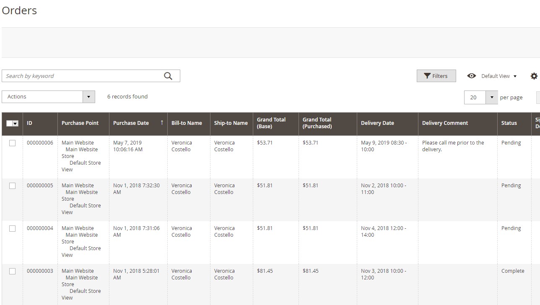Check the box for order 000000003
Screen dimensions: 540x305
[x=12, y=271]
